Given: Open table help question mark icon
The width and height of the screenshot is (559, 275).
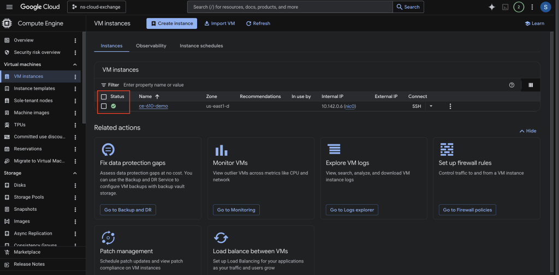Looking at the screenshot, I should (512, 85).
